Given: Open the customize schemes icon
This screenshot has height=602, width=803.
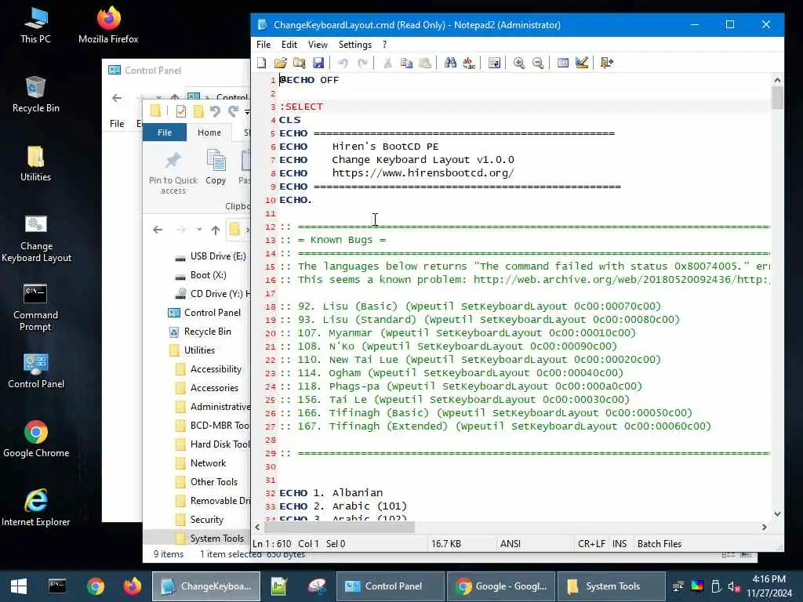Looking at the screenshot, I should [x=582, y=63].
